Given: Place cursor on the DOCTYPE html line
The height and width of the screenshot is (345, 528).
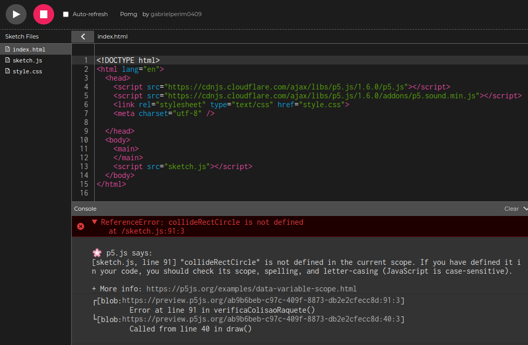Looking at the screenshot, I should pyautogui.click(x=128, y=60).
